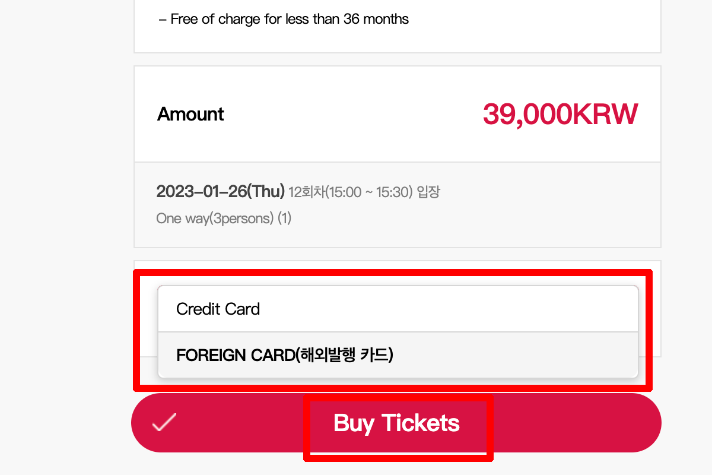
Task: Click the (1) ticket quantity
Action: [284, 218]
